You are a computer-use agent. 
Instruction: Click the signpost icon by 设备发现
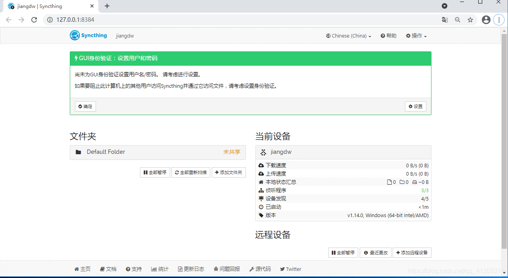click(261, 199)
